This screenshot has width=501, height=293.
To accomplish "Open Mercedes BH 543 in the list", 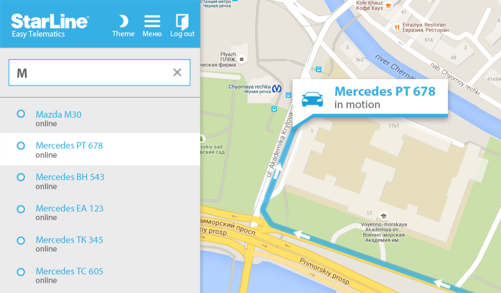I will [x=70, y=177].
